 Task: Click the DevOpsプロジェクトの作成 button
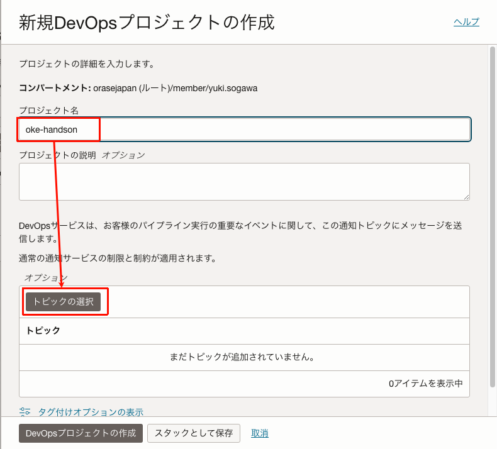tap(81, 433)
